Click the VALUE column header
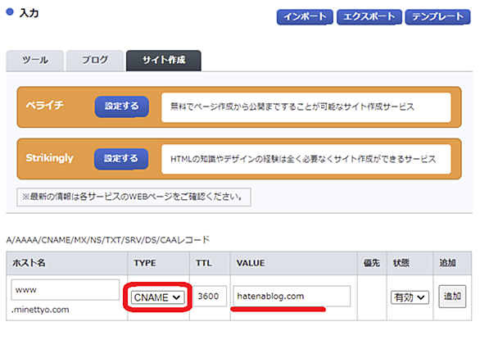The height and width of the screenshot is (349, 480). [x=251, y=263]
